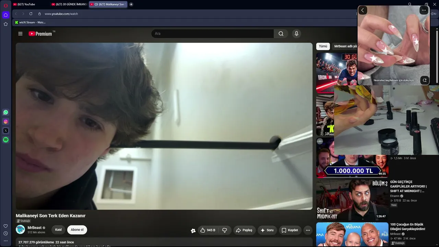Click the 'Paylaş' share button
Image resolution: width=439 pixels, height=247 pixels.
244,230
